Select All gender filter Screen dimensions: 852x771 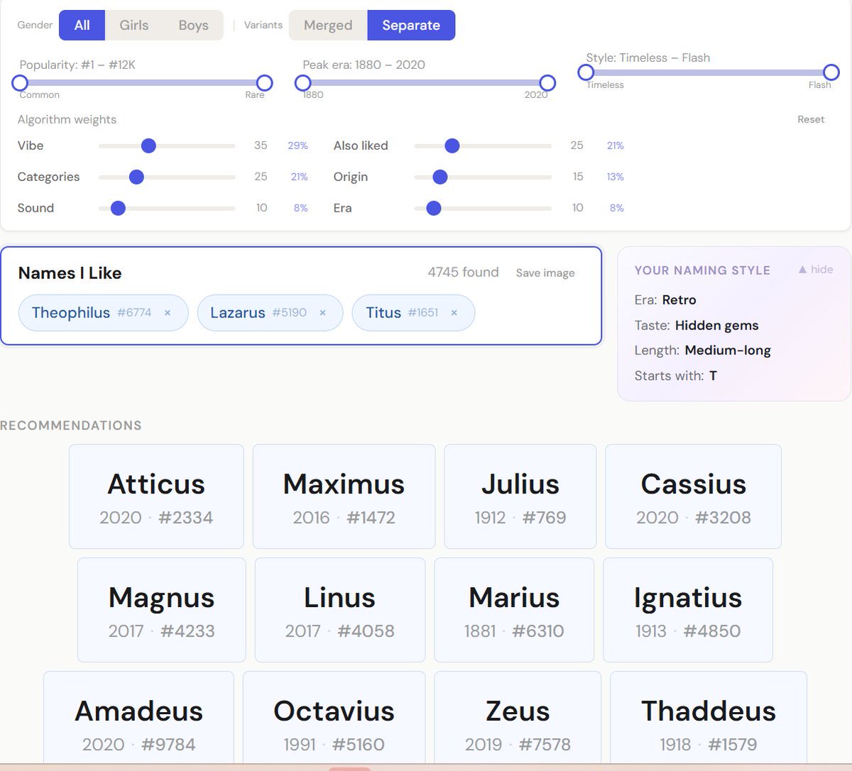82,26
